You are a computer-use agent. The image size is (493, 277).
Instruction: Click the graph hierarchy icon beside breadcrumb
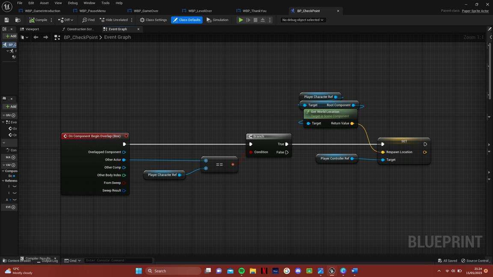(x=57, y=37)
